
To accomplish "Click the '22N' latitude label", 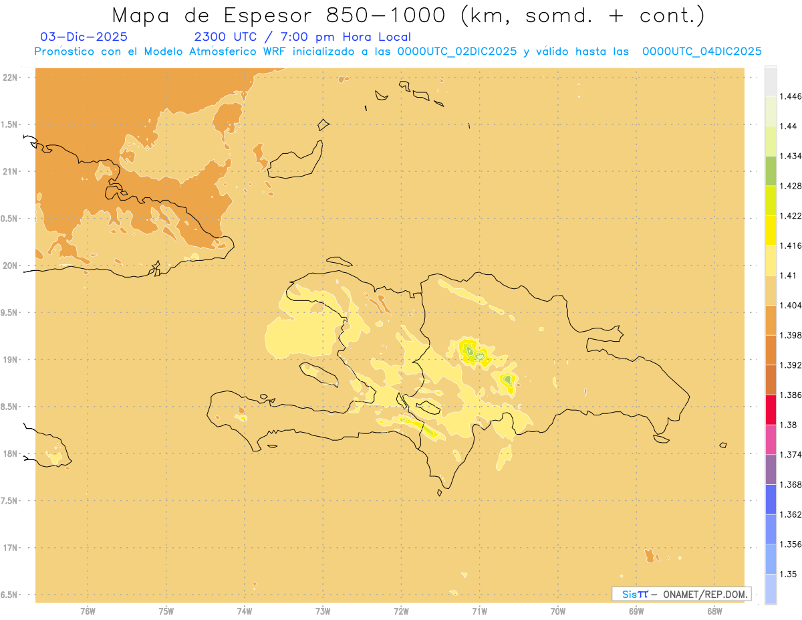I will point(10,78).
